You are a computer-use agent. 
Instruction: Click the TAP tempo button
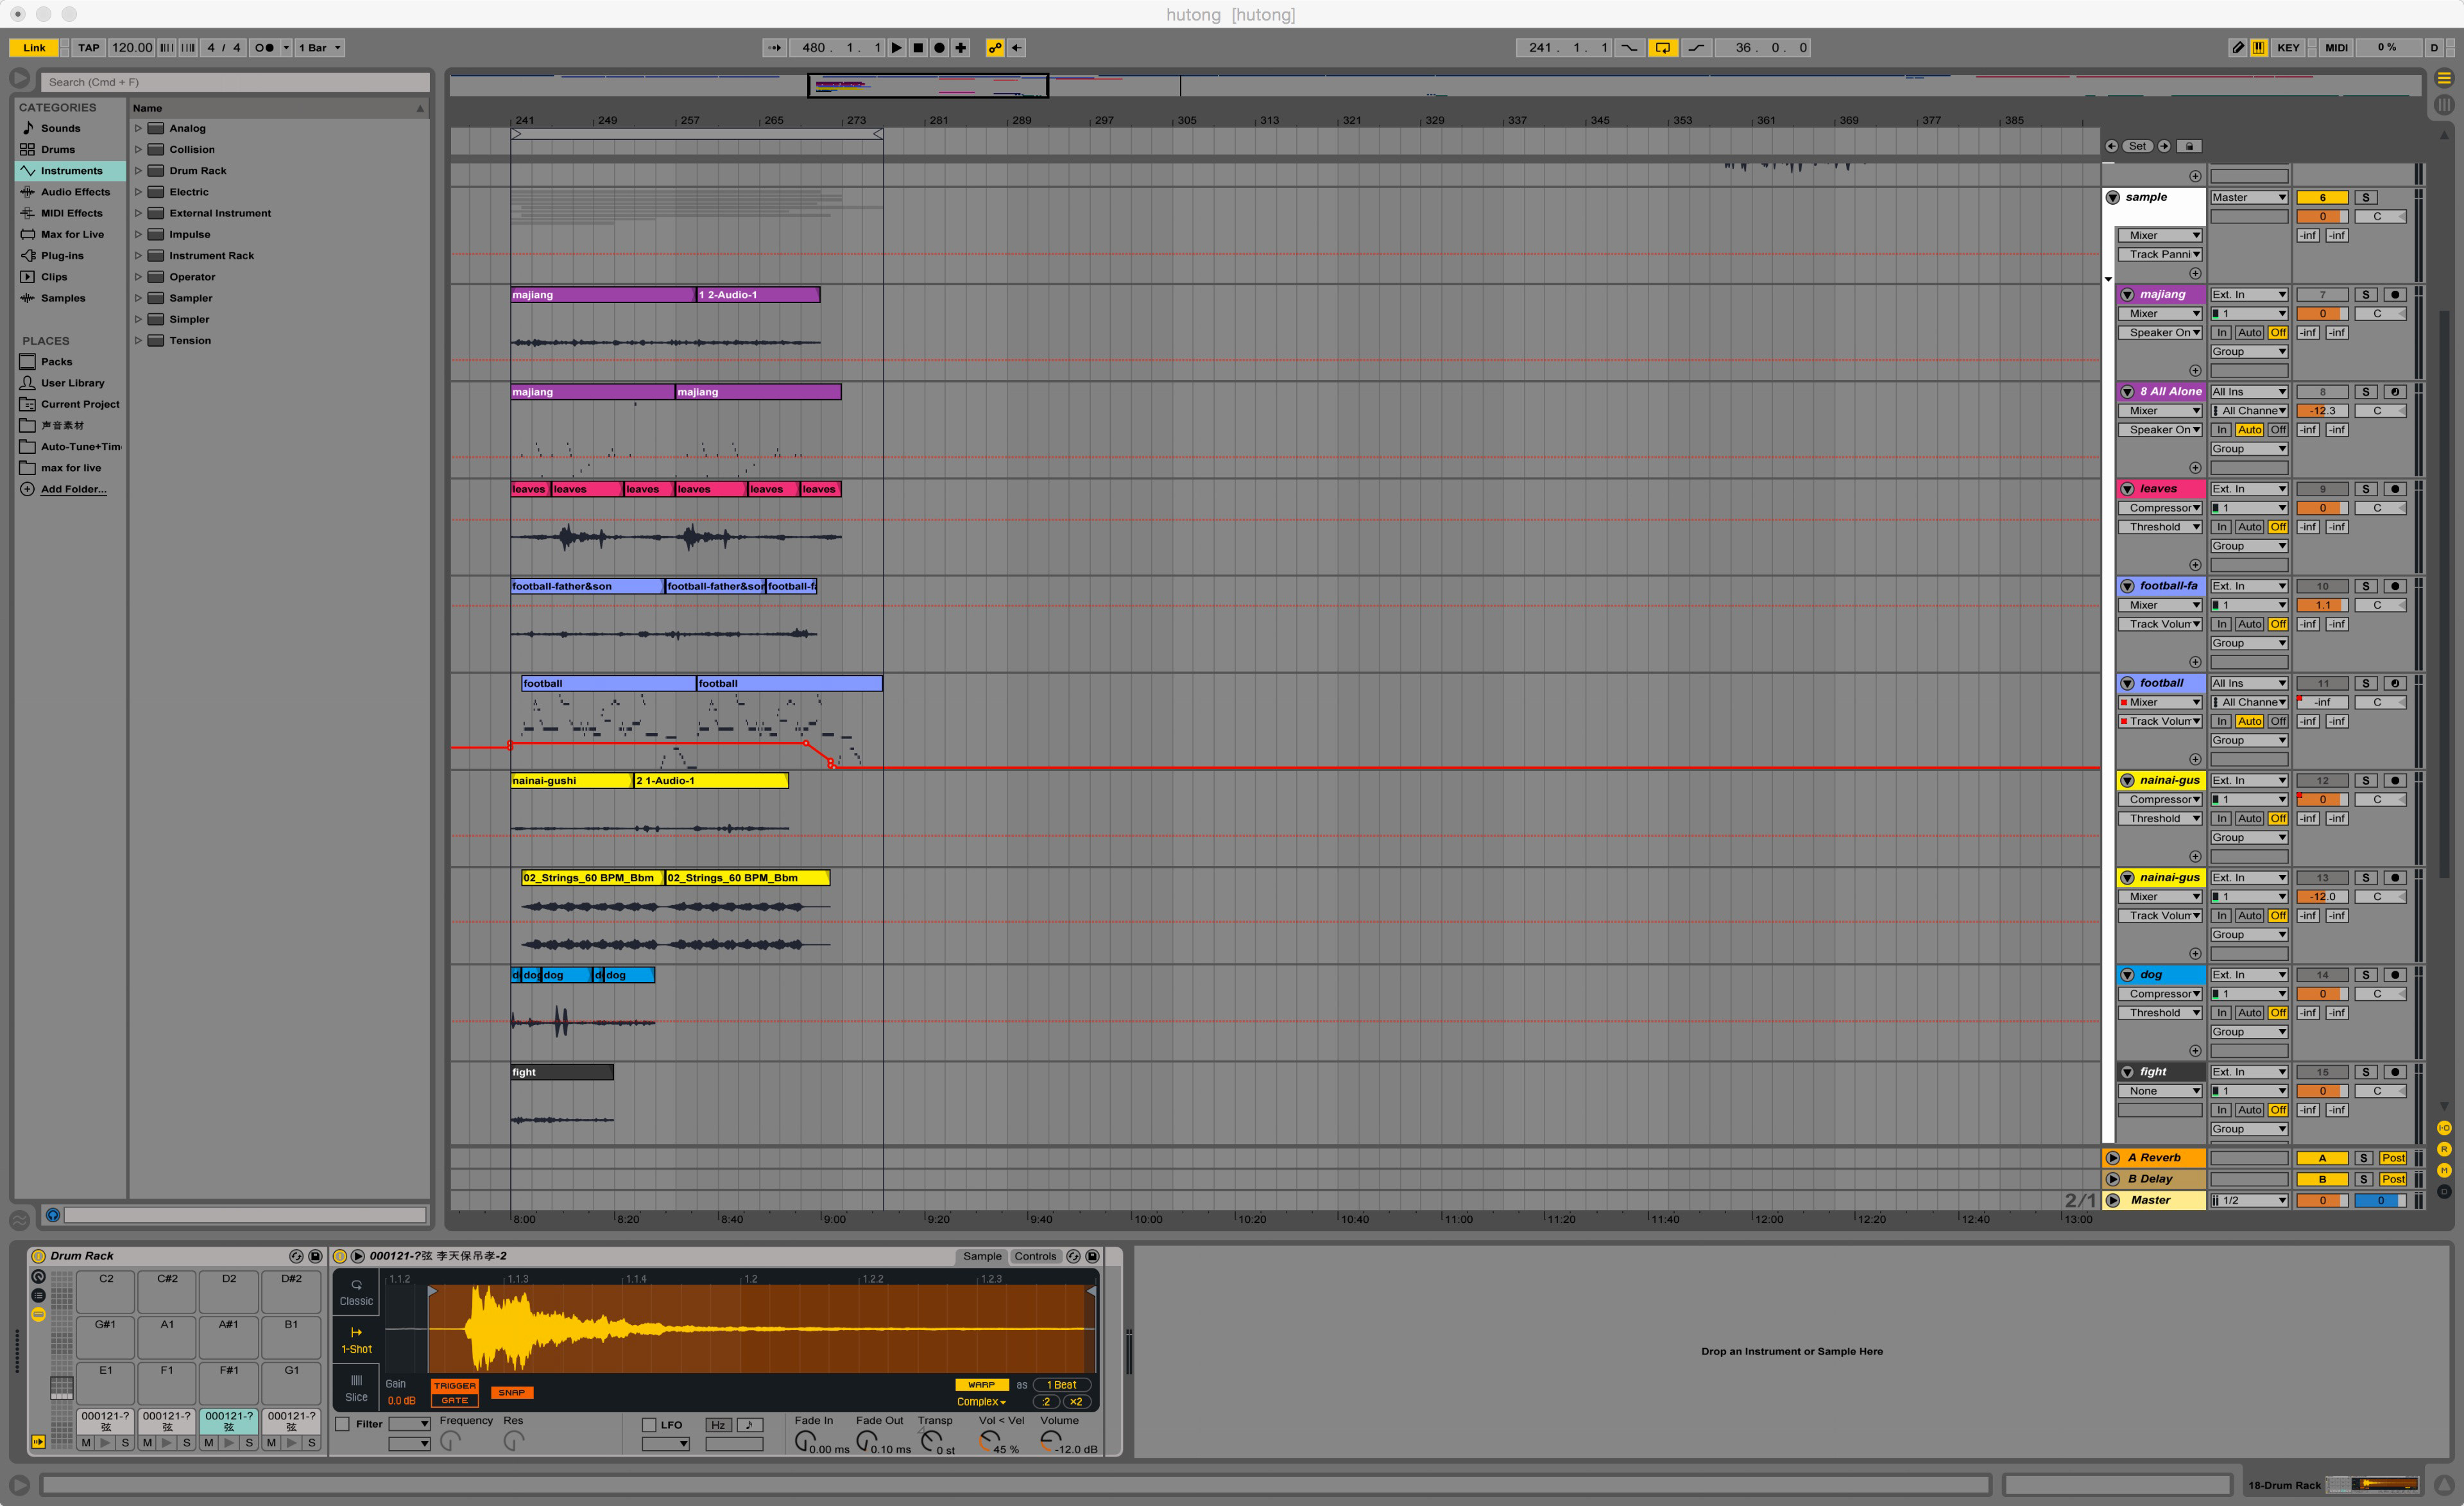pyautogui.click(x=89, y=47)
